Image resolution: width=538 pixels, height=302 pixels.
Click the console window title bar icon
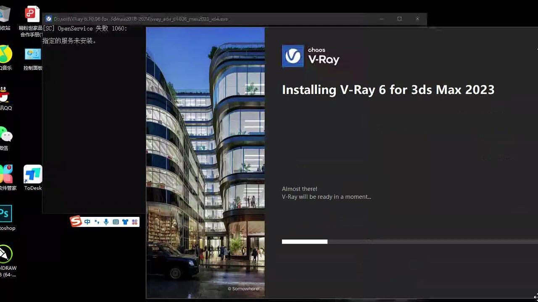click(x=49, y=19)
